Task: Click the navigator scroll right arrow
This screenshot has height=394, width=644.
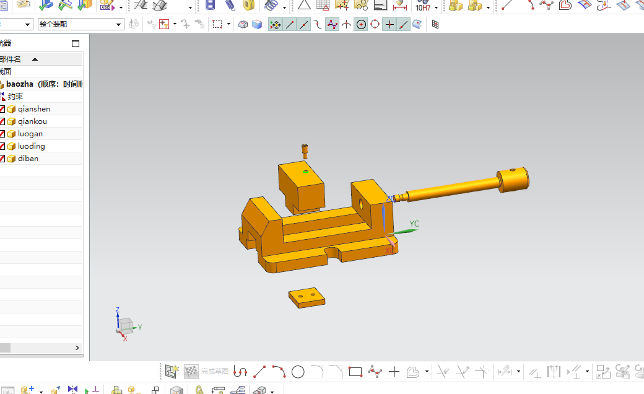Action: point(77,348)
